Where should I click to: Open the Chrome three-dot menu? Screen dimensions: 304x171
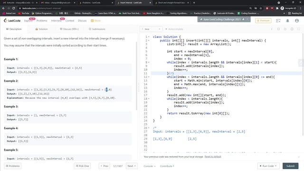(x=301, y=8)
